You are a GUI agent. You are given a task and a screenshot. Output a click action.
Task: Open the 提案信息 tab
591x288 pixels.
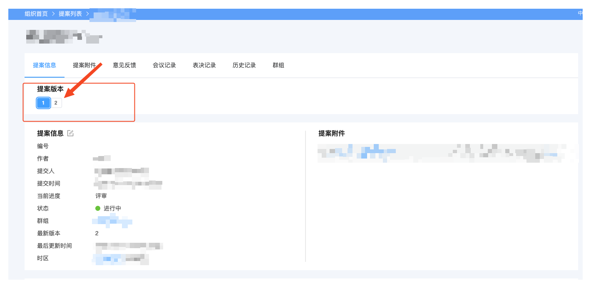tap(45, 65)
